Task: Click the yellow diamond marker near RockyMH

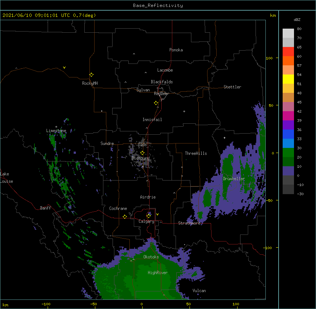Action: (x=91, y=75)
